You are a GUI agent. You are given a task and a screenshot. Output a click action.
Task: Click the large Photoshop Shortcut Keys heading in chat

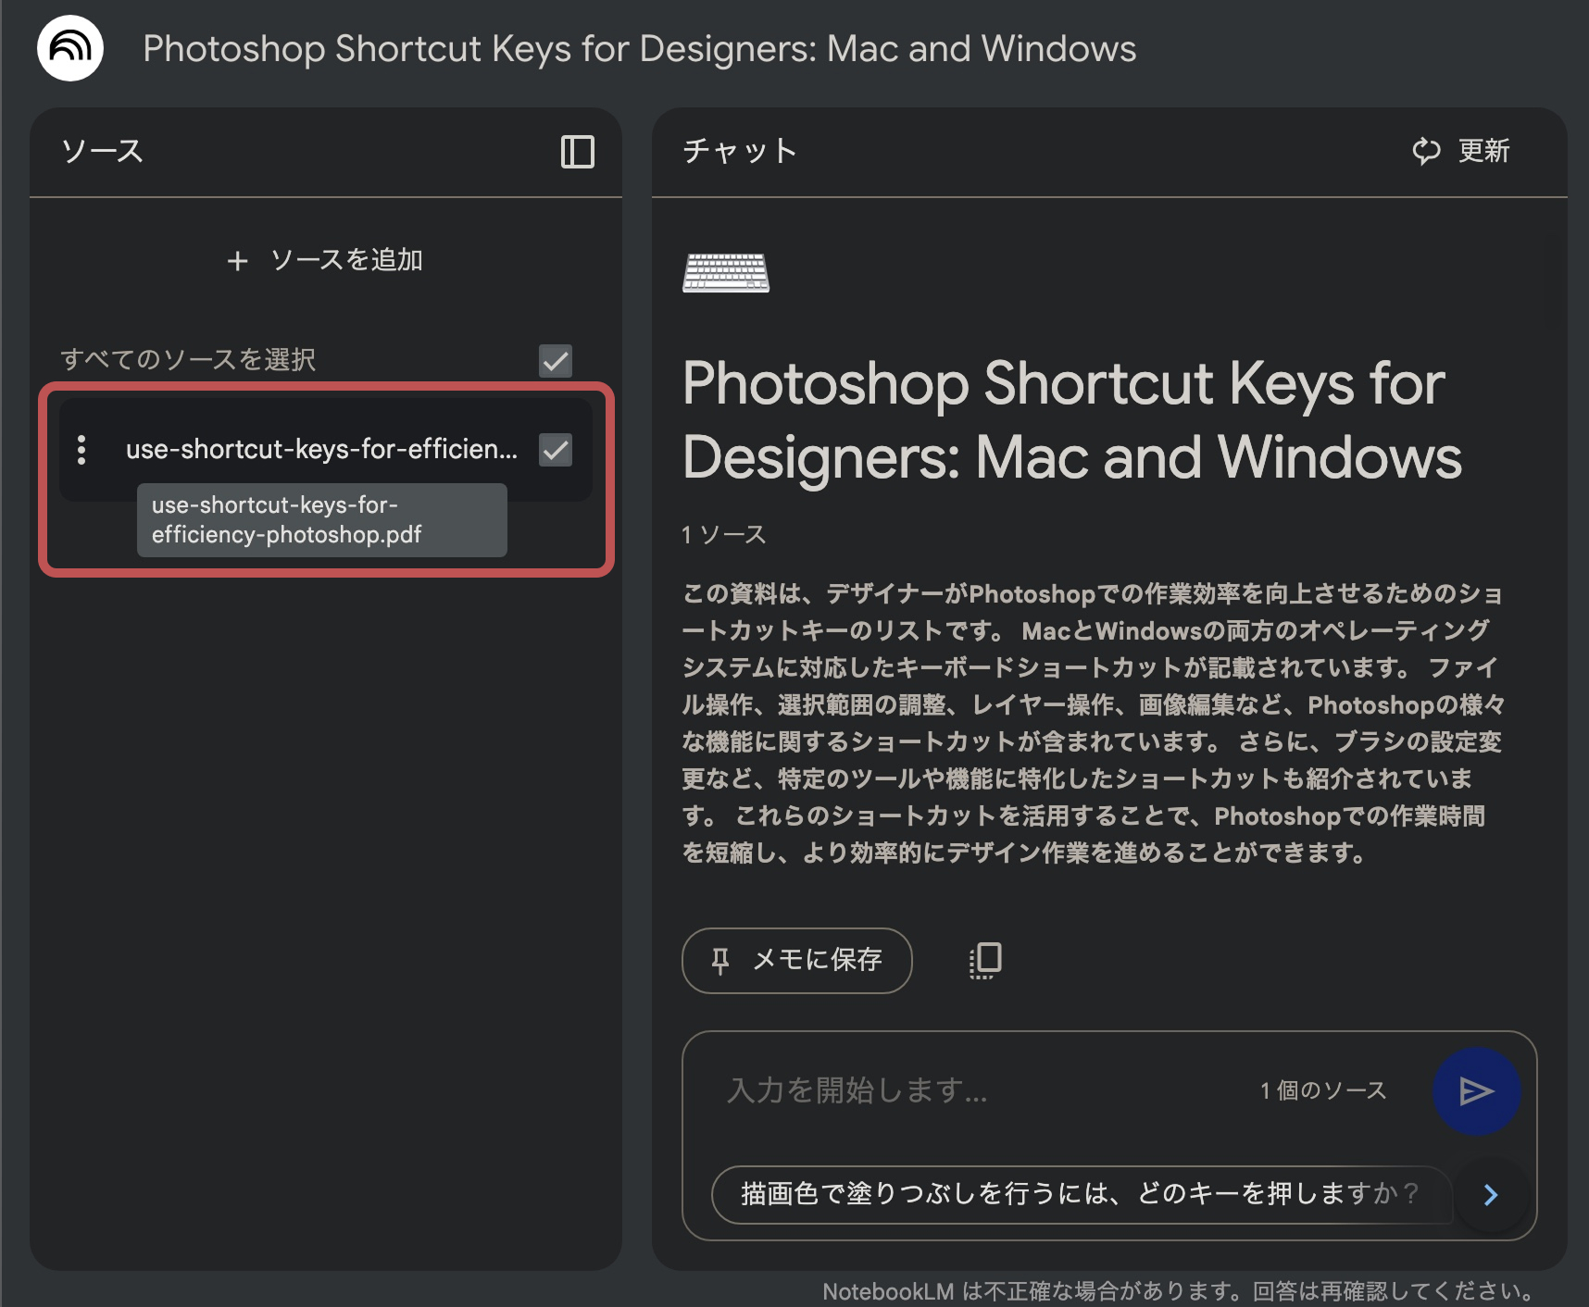(x=1072, y=420)
